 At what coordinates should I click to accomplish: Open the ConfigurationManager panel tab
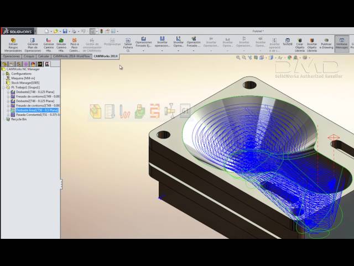pos(19,64)
